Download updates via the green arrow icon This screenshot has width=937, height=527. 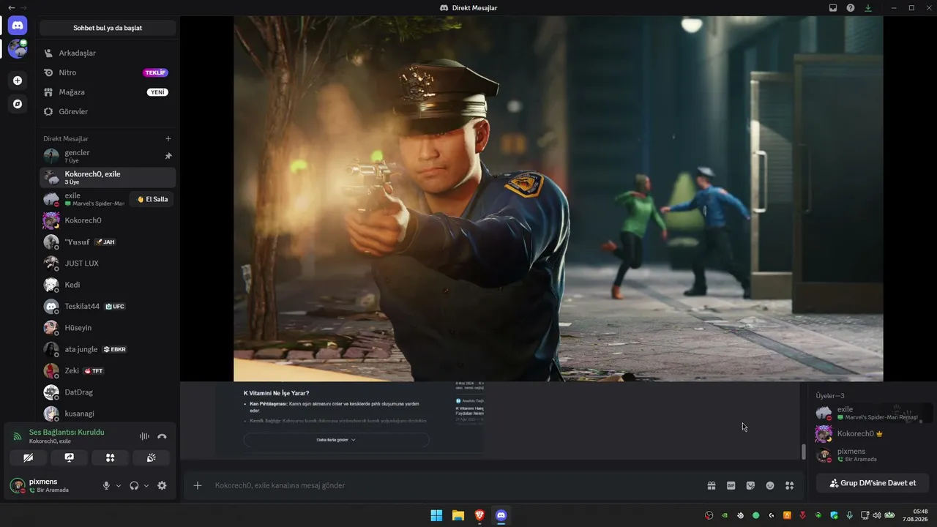pos(868,8)
